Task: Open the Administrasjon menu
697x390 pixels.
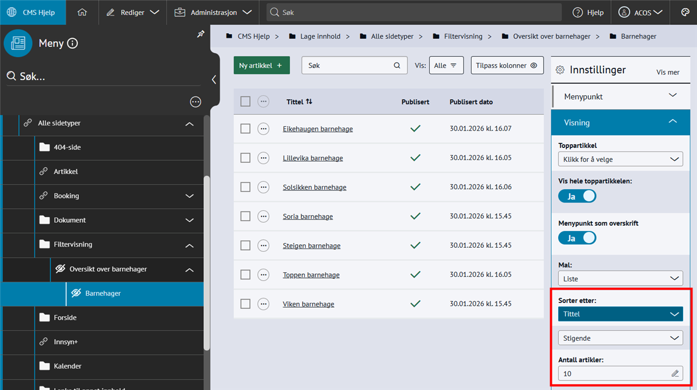Action: [x=213, y=12]
